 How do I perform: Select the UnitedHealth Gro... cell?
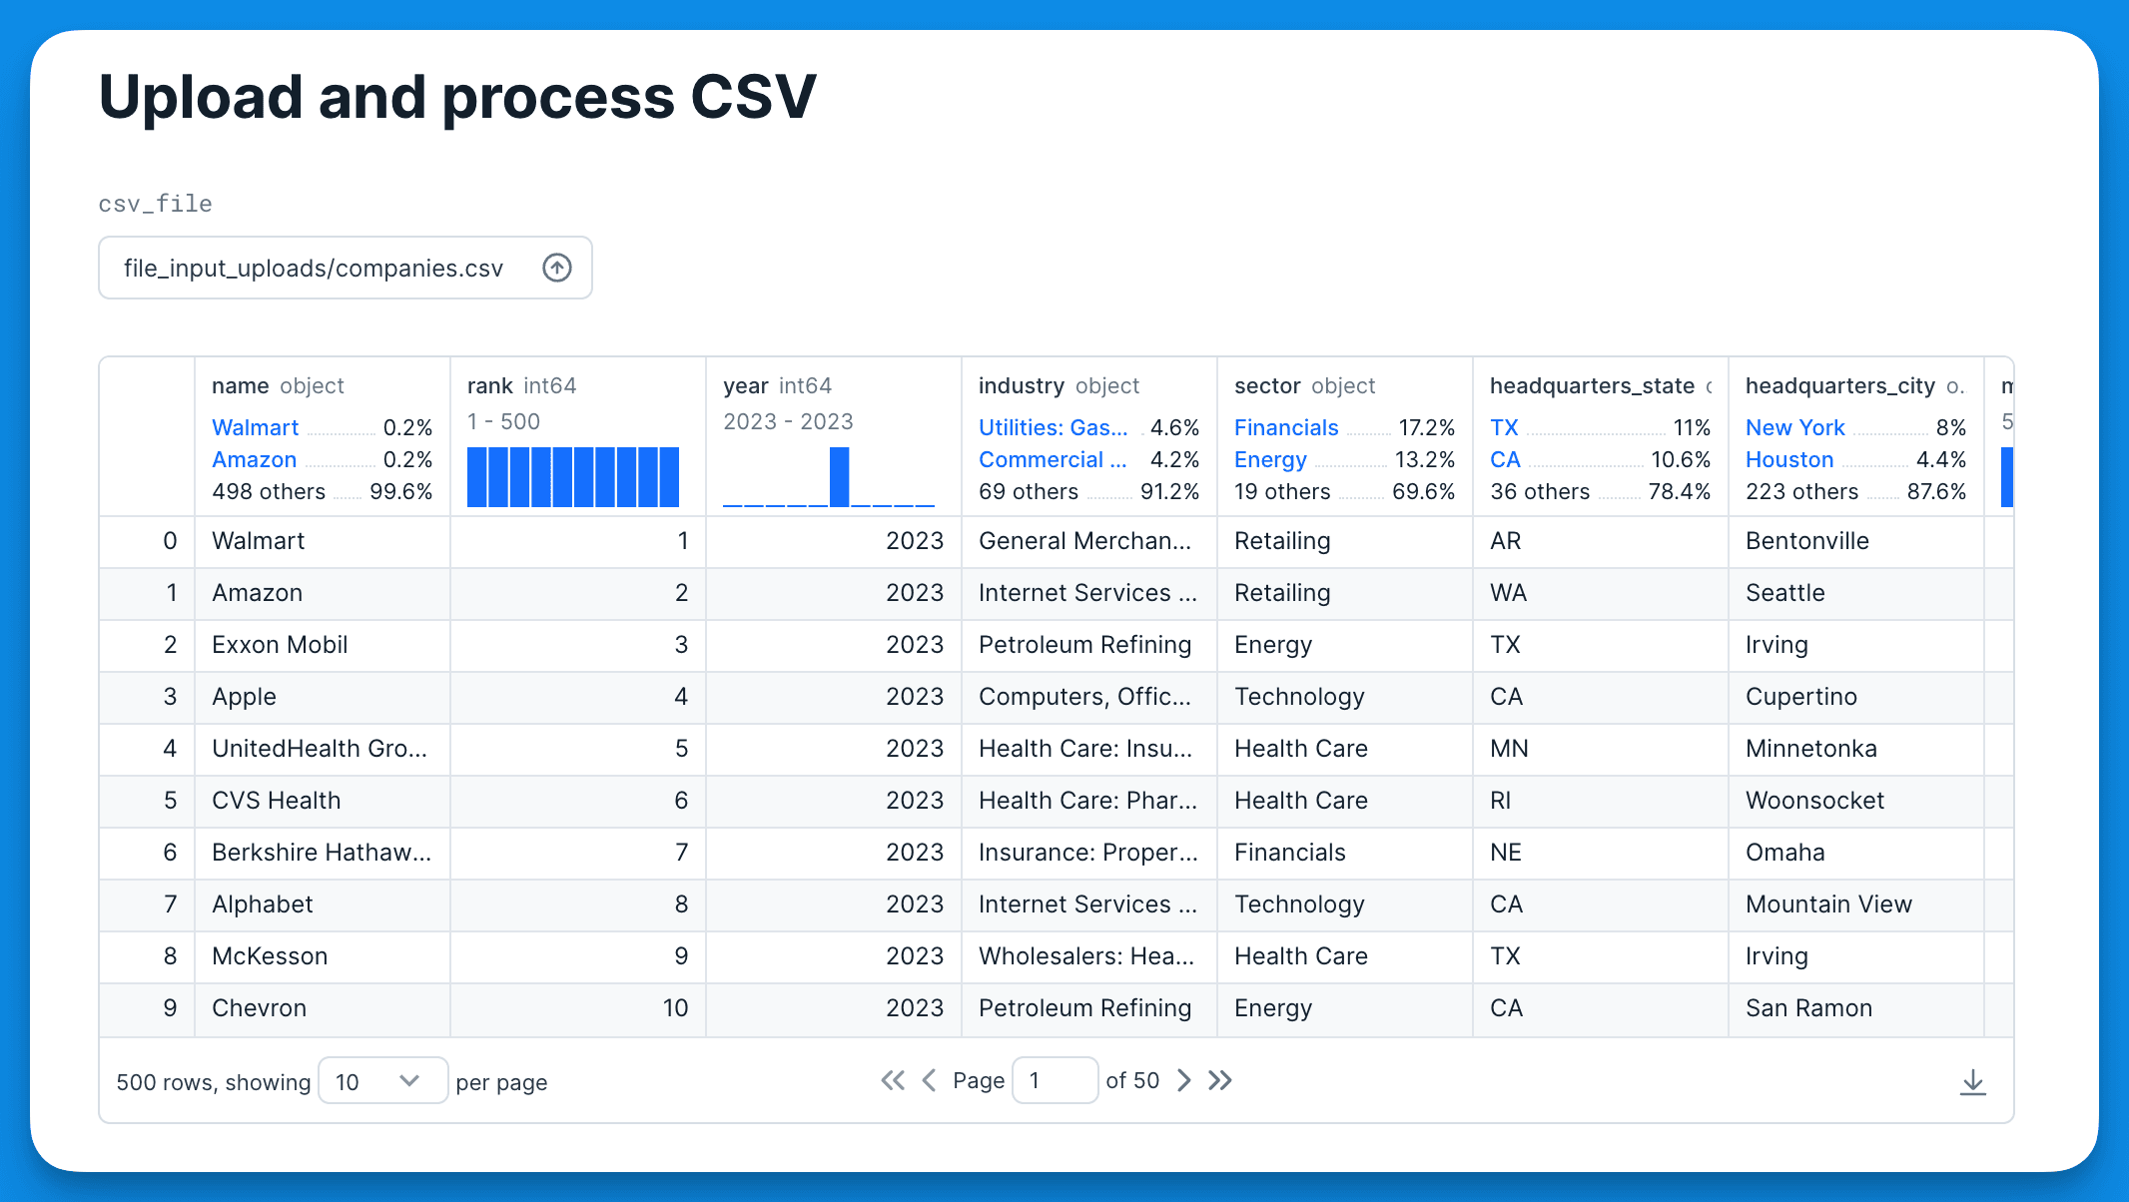point(323,749)
